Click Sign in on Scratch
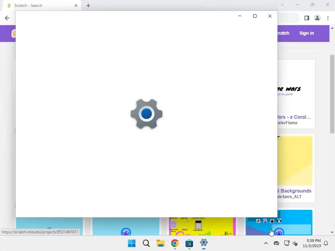This screenshot has width=335, height=251. pyautogui.click(x=307, y=33)
